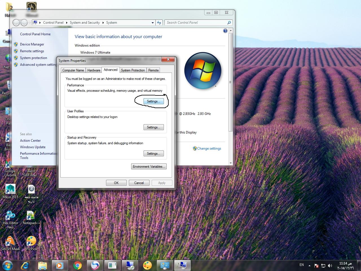This screenshot has height=271, width=361.
Task: Open the Remote Desktop taskbar icon
Action: [x=130, y=265]
